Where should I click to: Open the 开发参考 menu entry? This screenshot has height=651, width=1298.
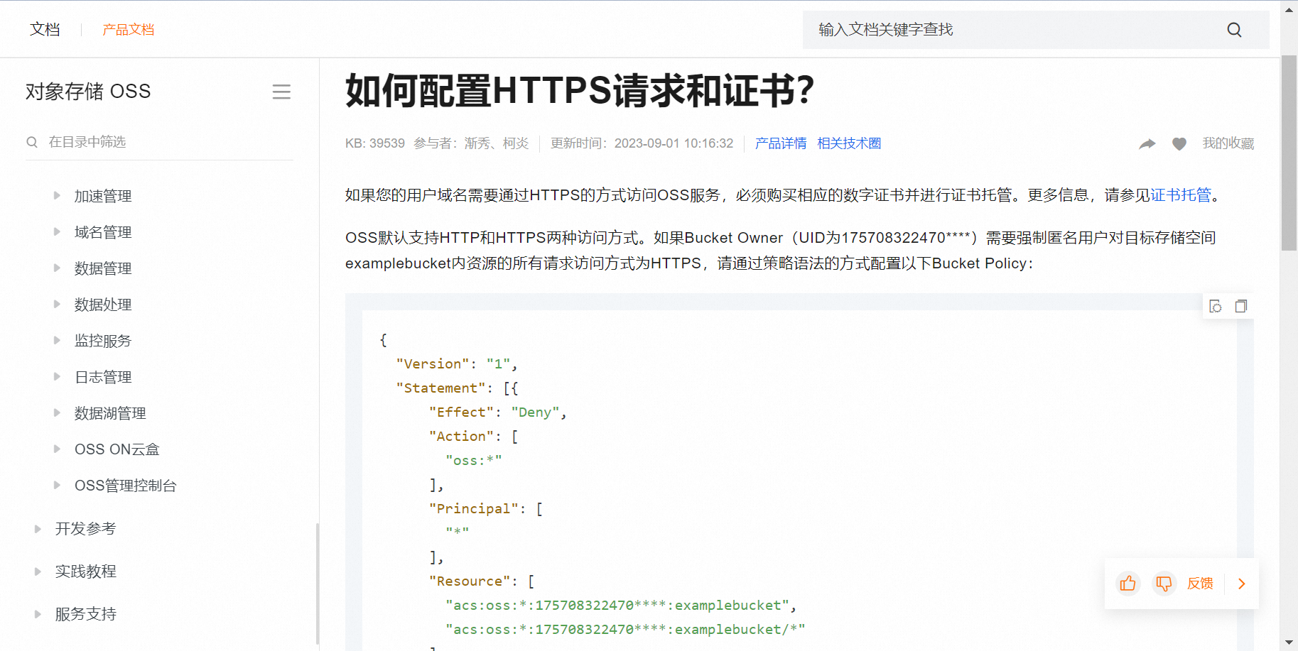85,529
